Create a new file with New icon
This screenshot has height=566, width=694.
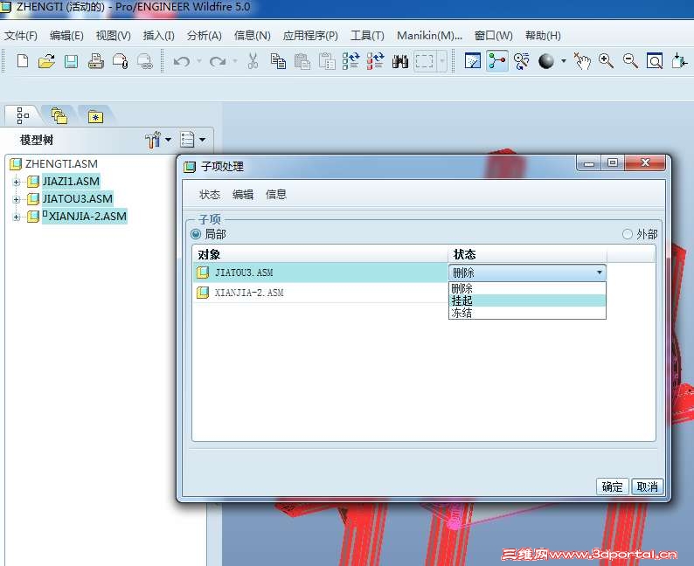click(x=22, y=61)
